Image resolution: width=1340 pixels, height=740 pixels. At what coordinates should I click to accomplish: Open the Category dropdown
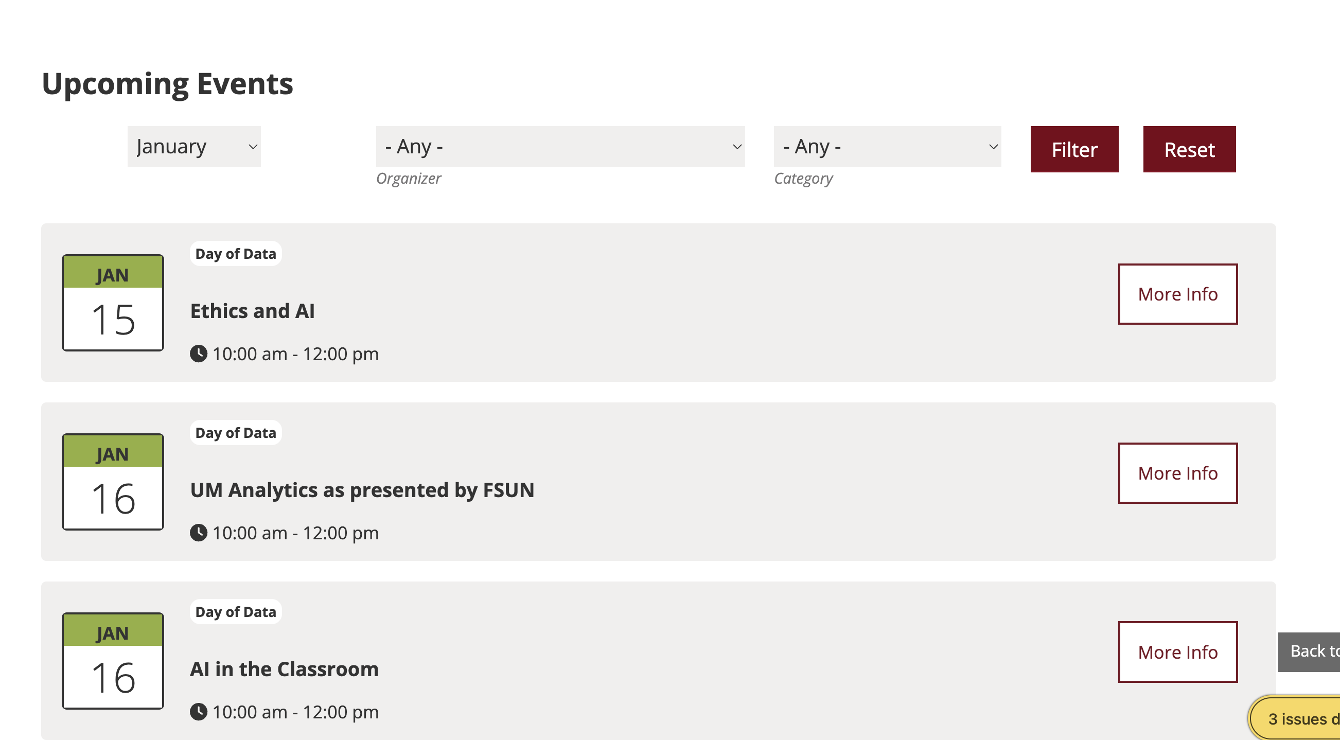coord(887,147)
